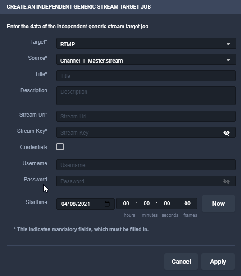The height and width of the screenshot is (276, 241).
Task: Click into the Stream Url field
Action: (146, 116)
